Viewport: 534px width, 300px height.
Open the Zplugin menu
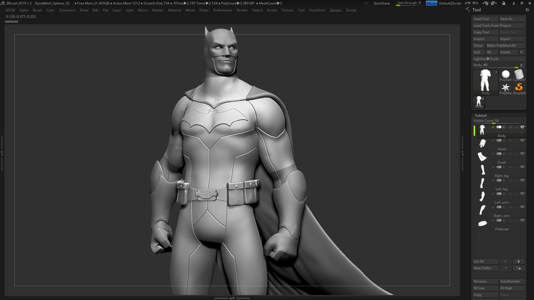335,10
